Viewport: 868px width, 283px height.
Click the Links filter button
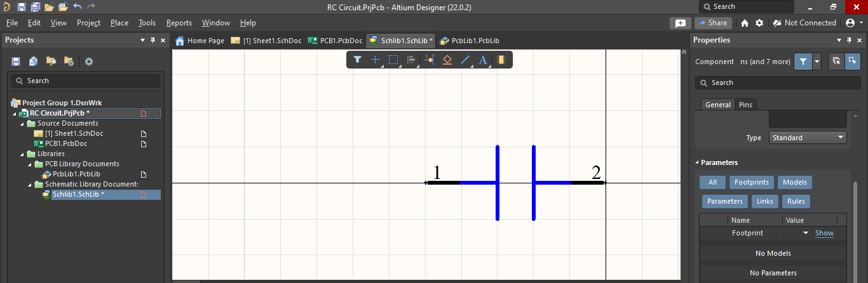764,201
